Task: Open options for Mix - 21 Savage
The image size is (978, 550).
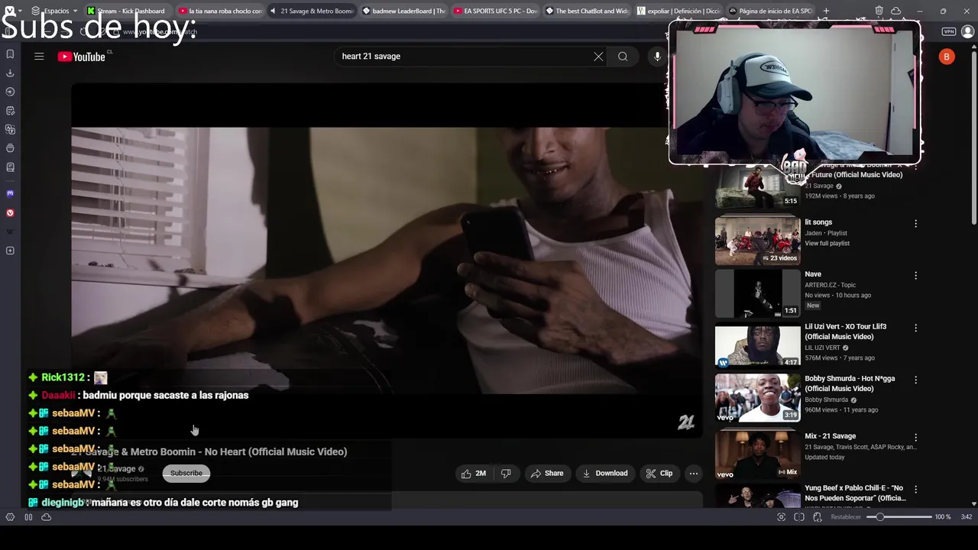Action: pyautogui.click(x=915, y=438)
